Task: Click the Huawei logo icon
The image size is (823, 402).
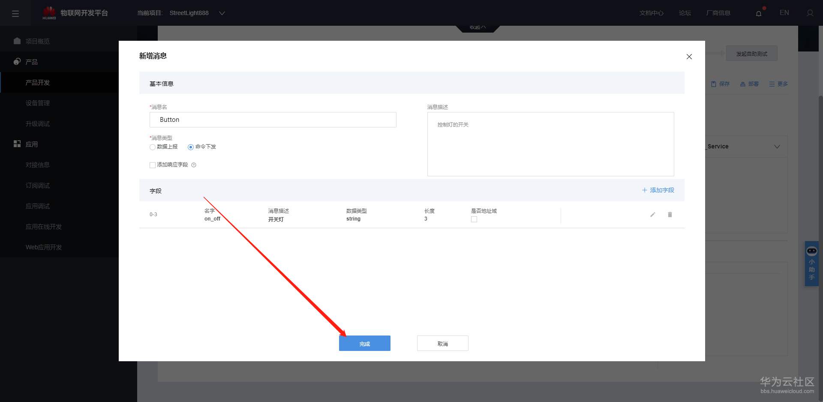Action: pyautogui.click(x=49, y=13)
